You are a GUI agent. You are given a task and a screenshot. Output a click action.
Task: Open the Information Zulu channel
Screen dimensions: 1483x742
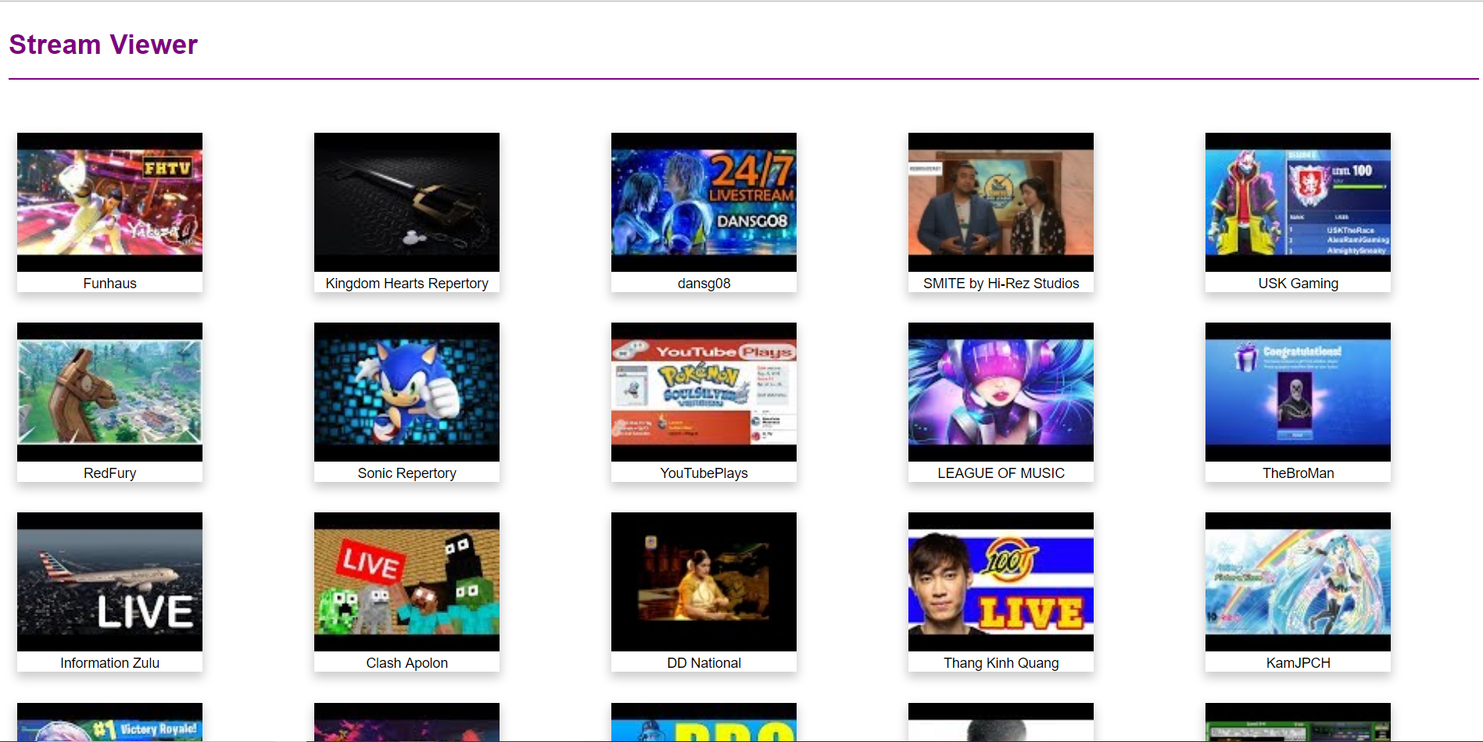tap(109, 662)
